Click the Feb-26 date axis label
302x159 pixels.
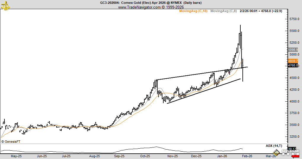[247, 156]
